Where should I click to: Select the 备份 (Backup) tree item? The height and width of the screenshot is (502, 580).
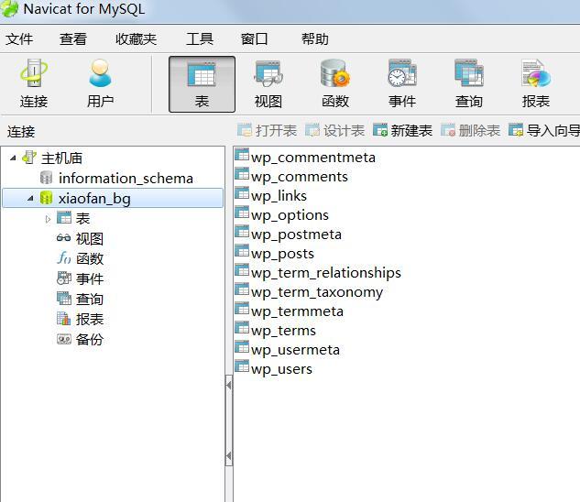coord(90,339)
